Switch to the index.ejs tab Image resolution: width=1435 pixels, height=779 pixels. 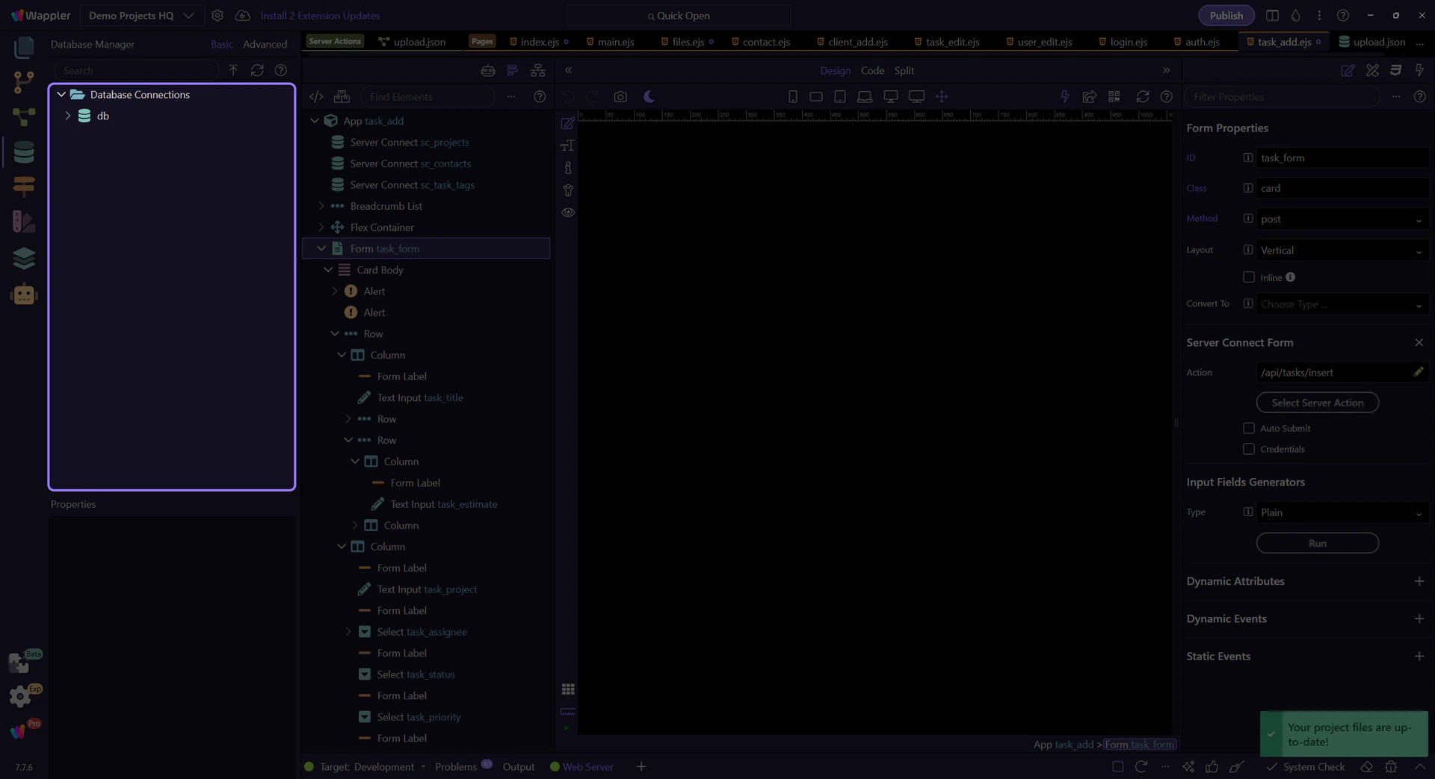(539, 42)
